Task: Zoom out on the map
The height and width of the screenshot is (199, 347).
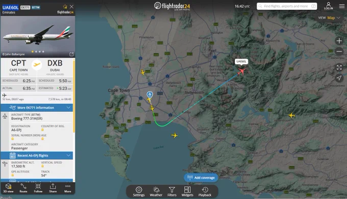Action: [x=339, y=52]
